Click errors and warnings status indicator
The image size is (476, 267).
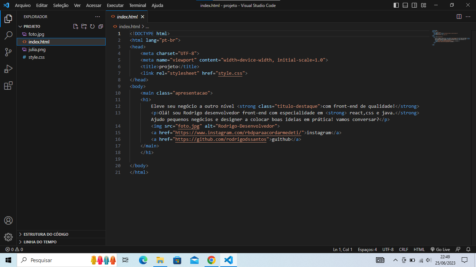[14, 249]
